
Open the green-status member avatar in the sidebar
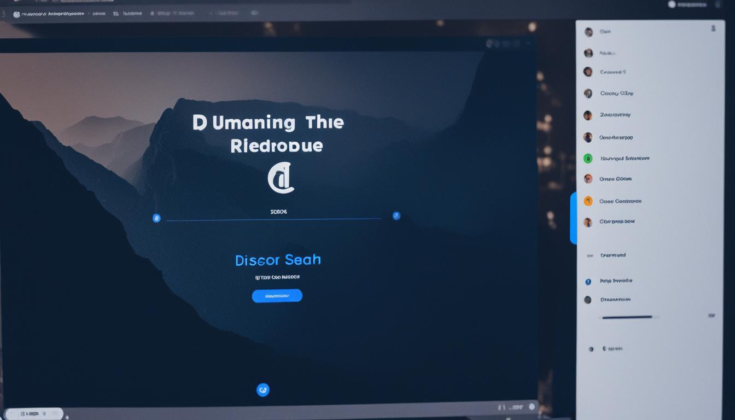587,158
